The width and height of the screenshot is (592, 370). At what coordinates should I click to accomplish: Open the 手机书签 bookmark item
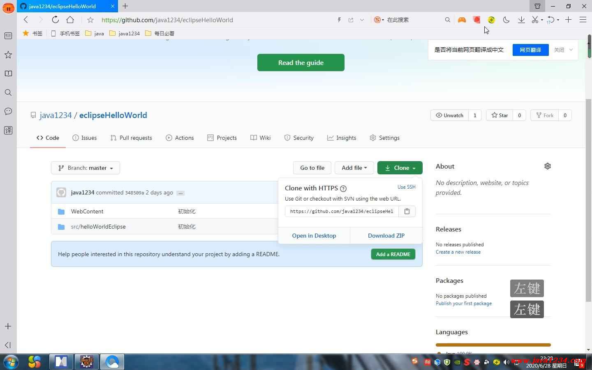click(x=65, y=33)
